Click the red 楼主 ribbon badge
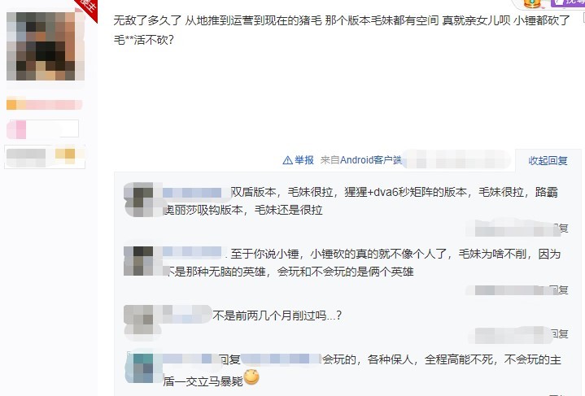This screenshot has width=585, height=396. [87, 7]
